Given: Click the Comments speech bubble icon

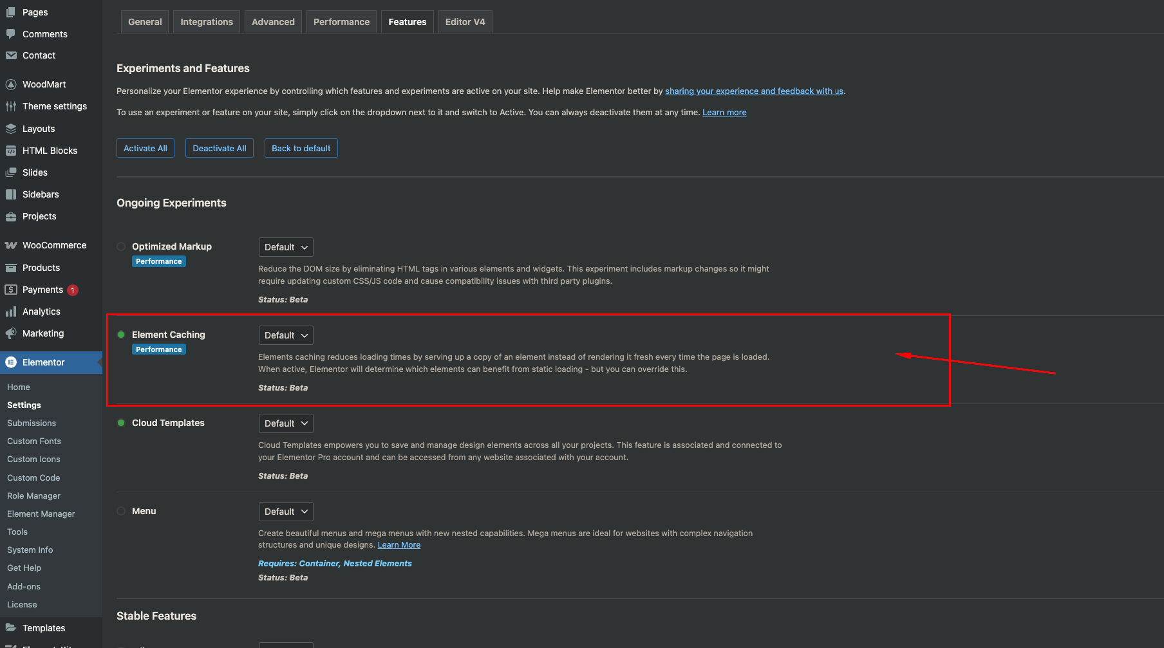Looking at the screenshot, I should 11,34.
